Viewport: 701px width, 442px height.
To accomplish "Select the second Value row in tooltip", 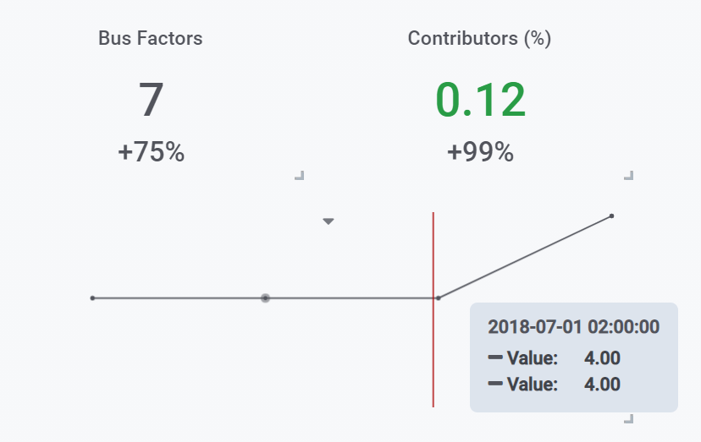I will (x=555, y=385).
